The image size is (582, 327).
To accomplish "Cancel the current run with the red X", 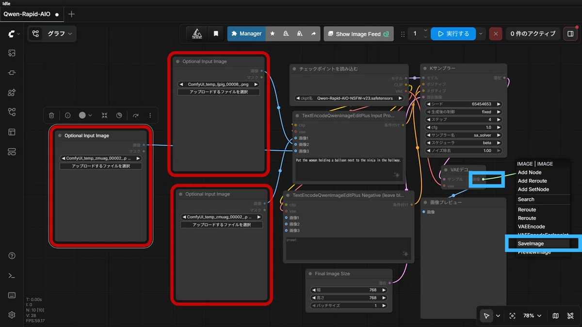I will tap(495, 34).
